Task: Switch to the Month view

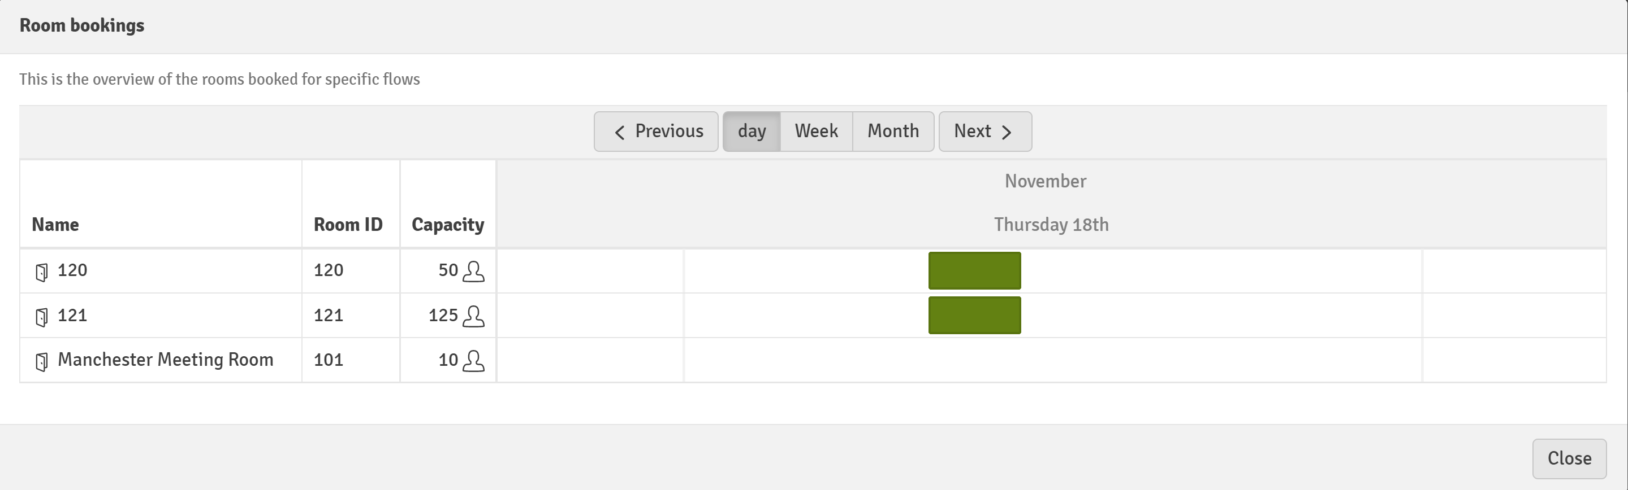Action: coord(893,131)
